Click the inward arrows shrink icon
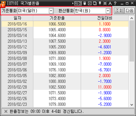The width and height of the screenshot is (136, 116). (x=105, y=4)
